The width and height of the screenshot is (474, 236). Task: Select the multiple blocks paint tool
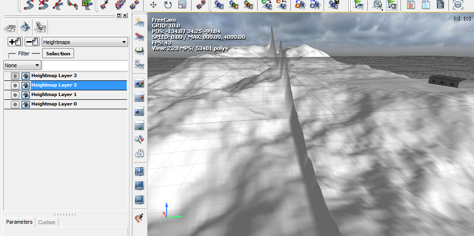coord(120,5)
